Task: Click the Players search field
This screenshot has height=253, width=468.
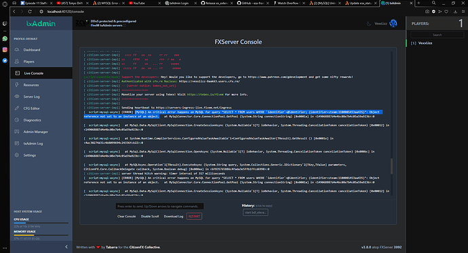Action: pyautogui.click(x=437, y=35)
